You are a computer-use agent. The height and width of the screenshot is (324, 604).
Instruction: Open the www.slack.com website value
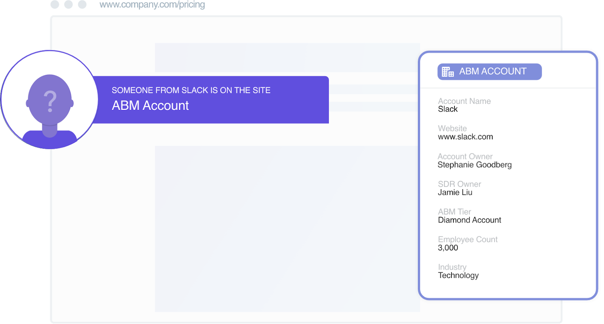point(465,137)
